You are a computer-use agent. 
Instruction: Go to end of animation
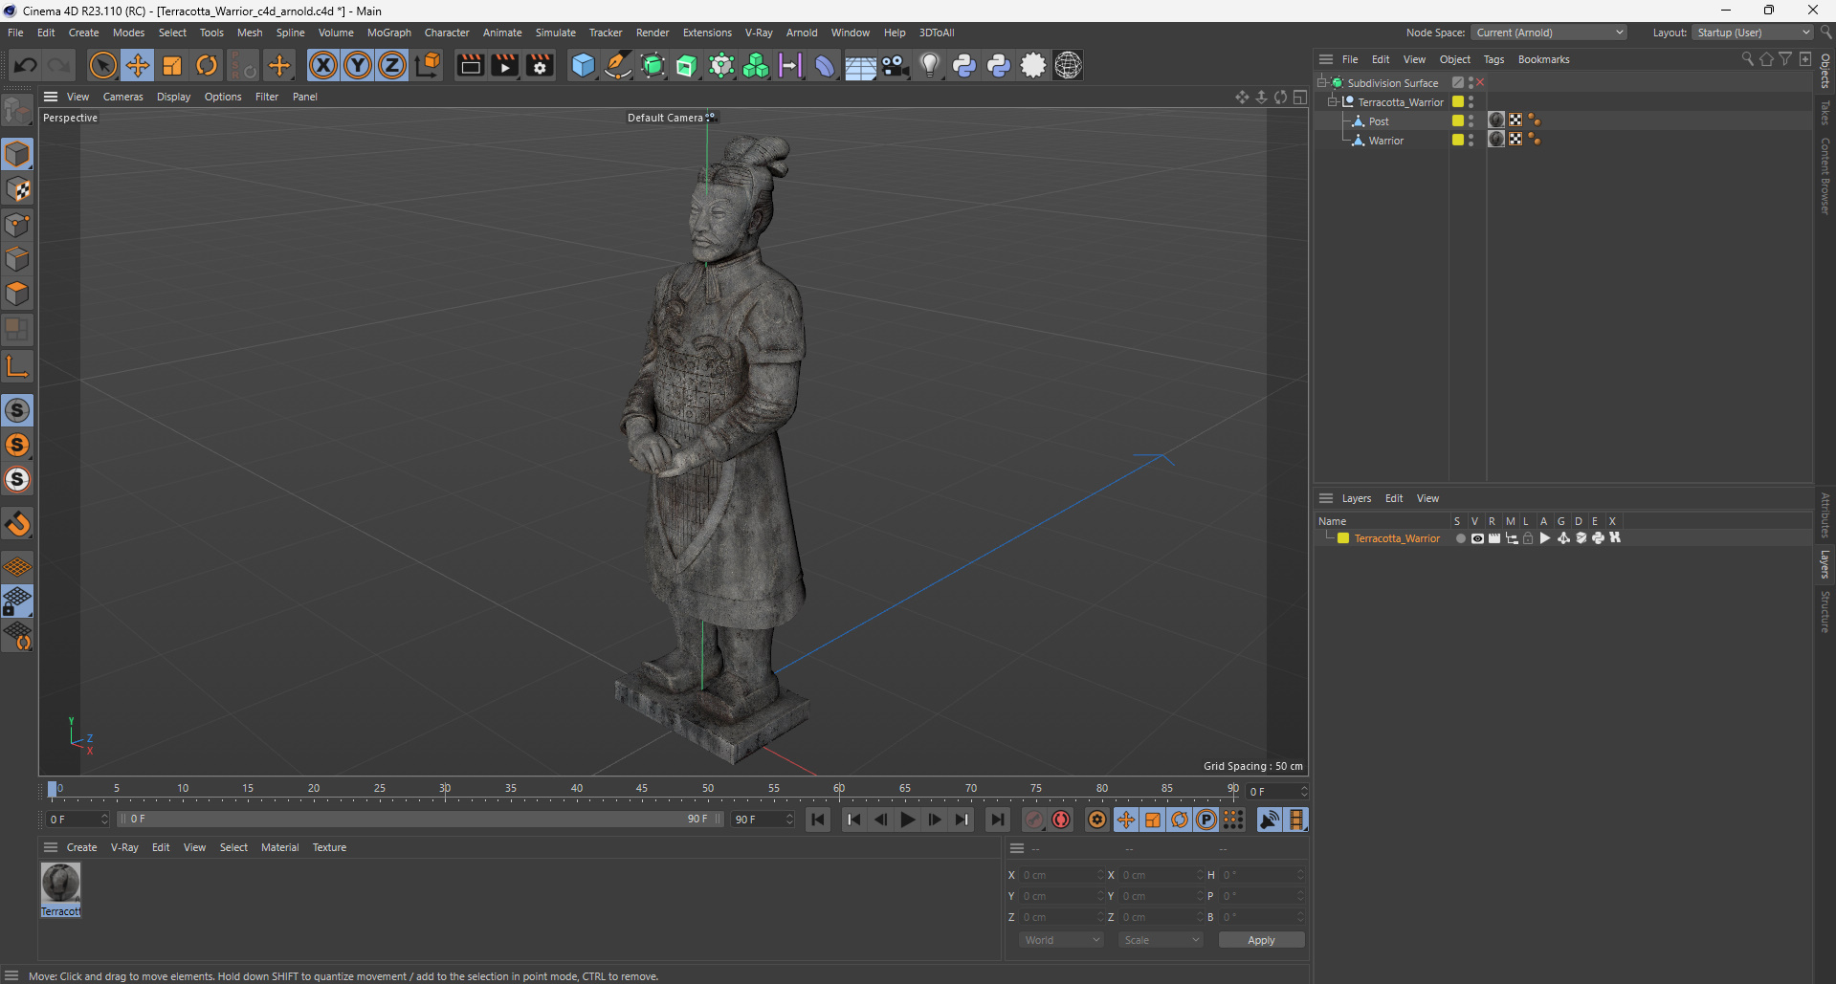pos(998,820)
